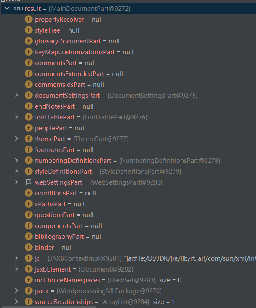This screenshot has height=308, width=256.
Task: Expand the documentSettingsPart field
Action: click(16, 95)
